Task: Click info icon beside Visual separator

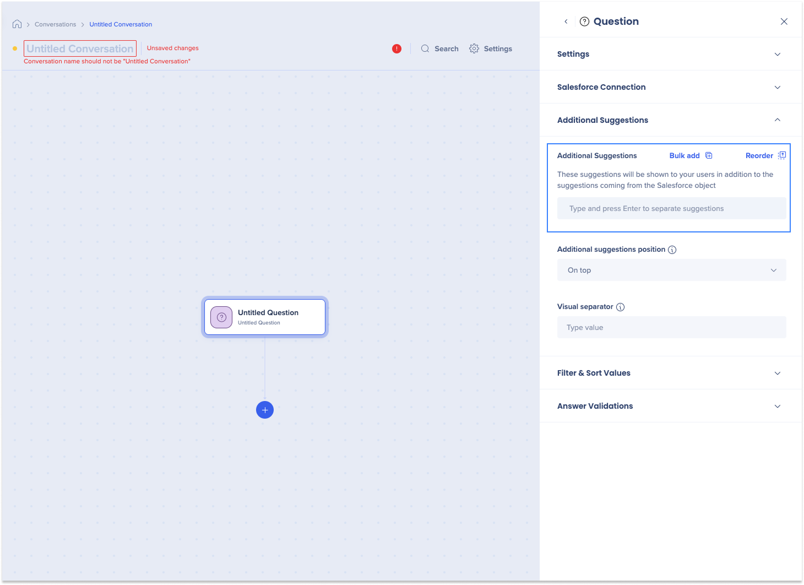Action: (x=620, y=307)
